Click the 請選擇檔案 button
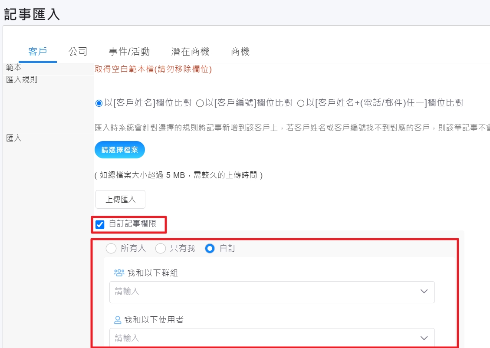The image size is (490, 348). [x=120, y=150]
